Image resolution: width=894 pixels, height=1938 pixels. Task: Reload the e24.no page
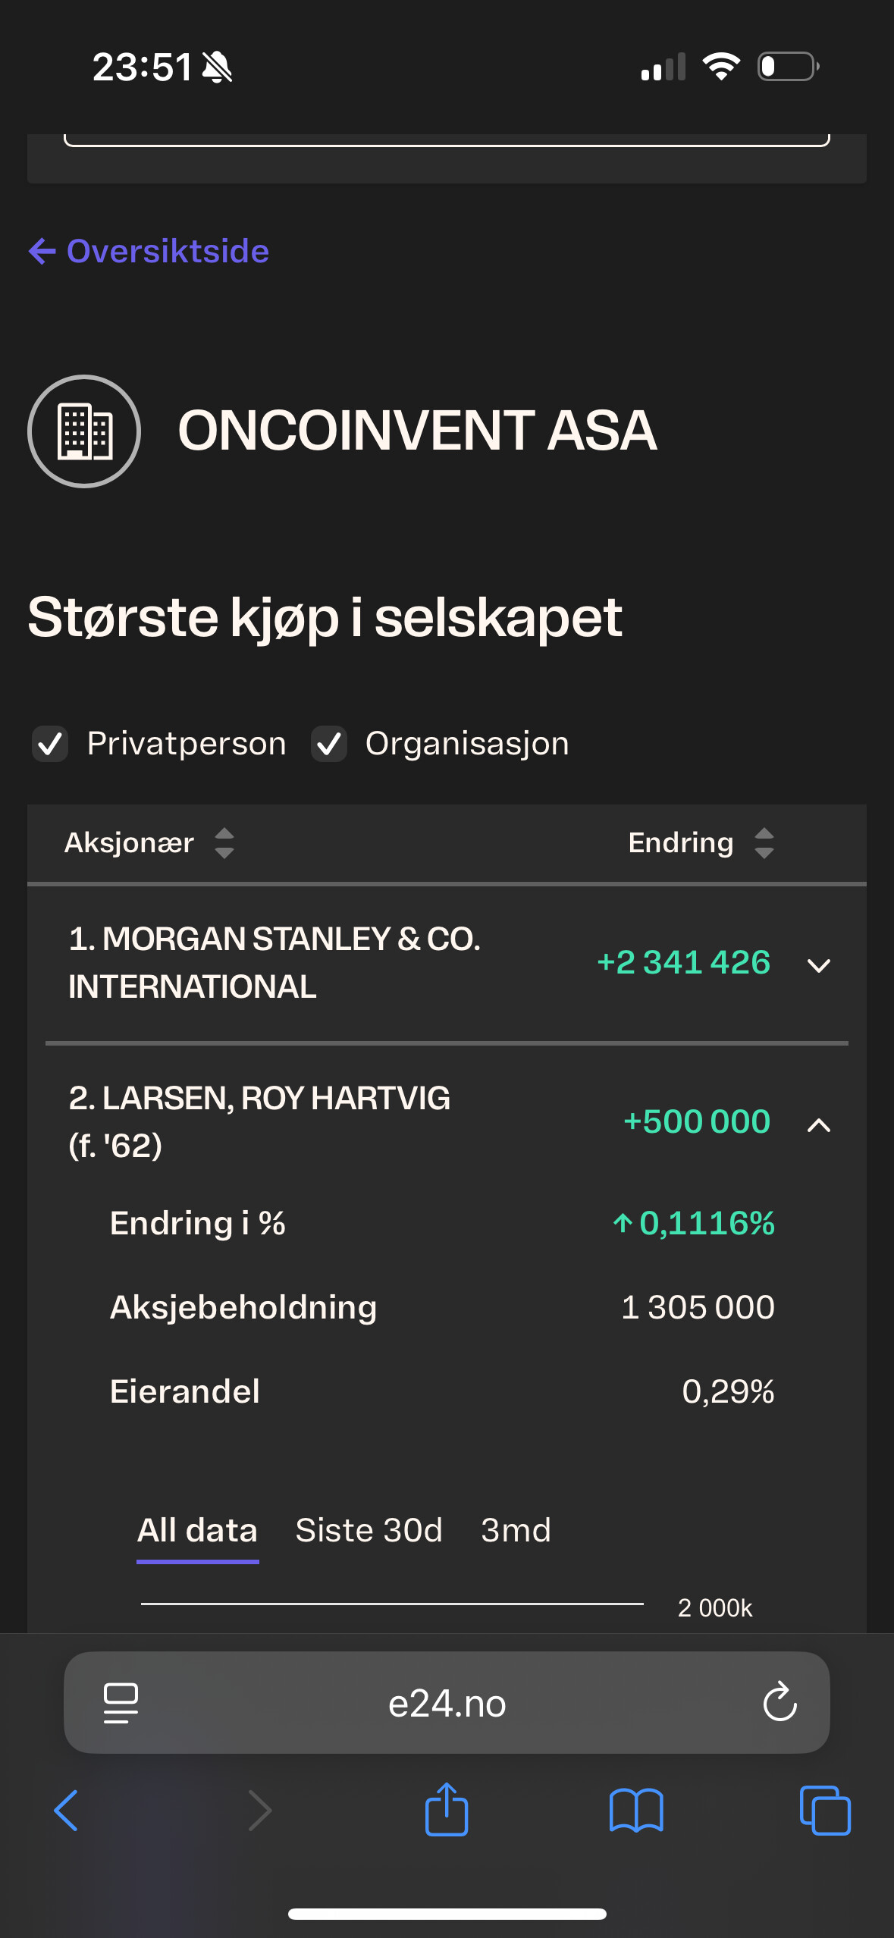pyautogui.click(x=780, y=1703)
